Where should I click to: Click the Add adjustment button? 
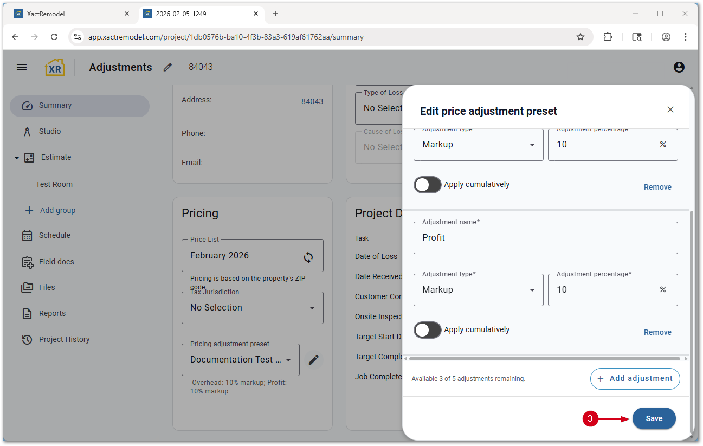[x=635, y=379]
